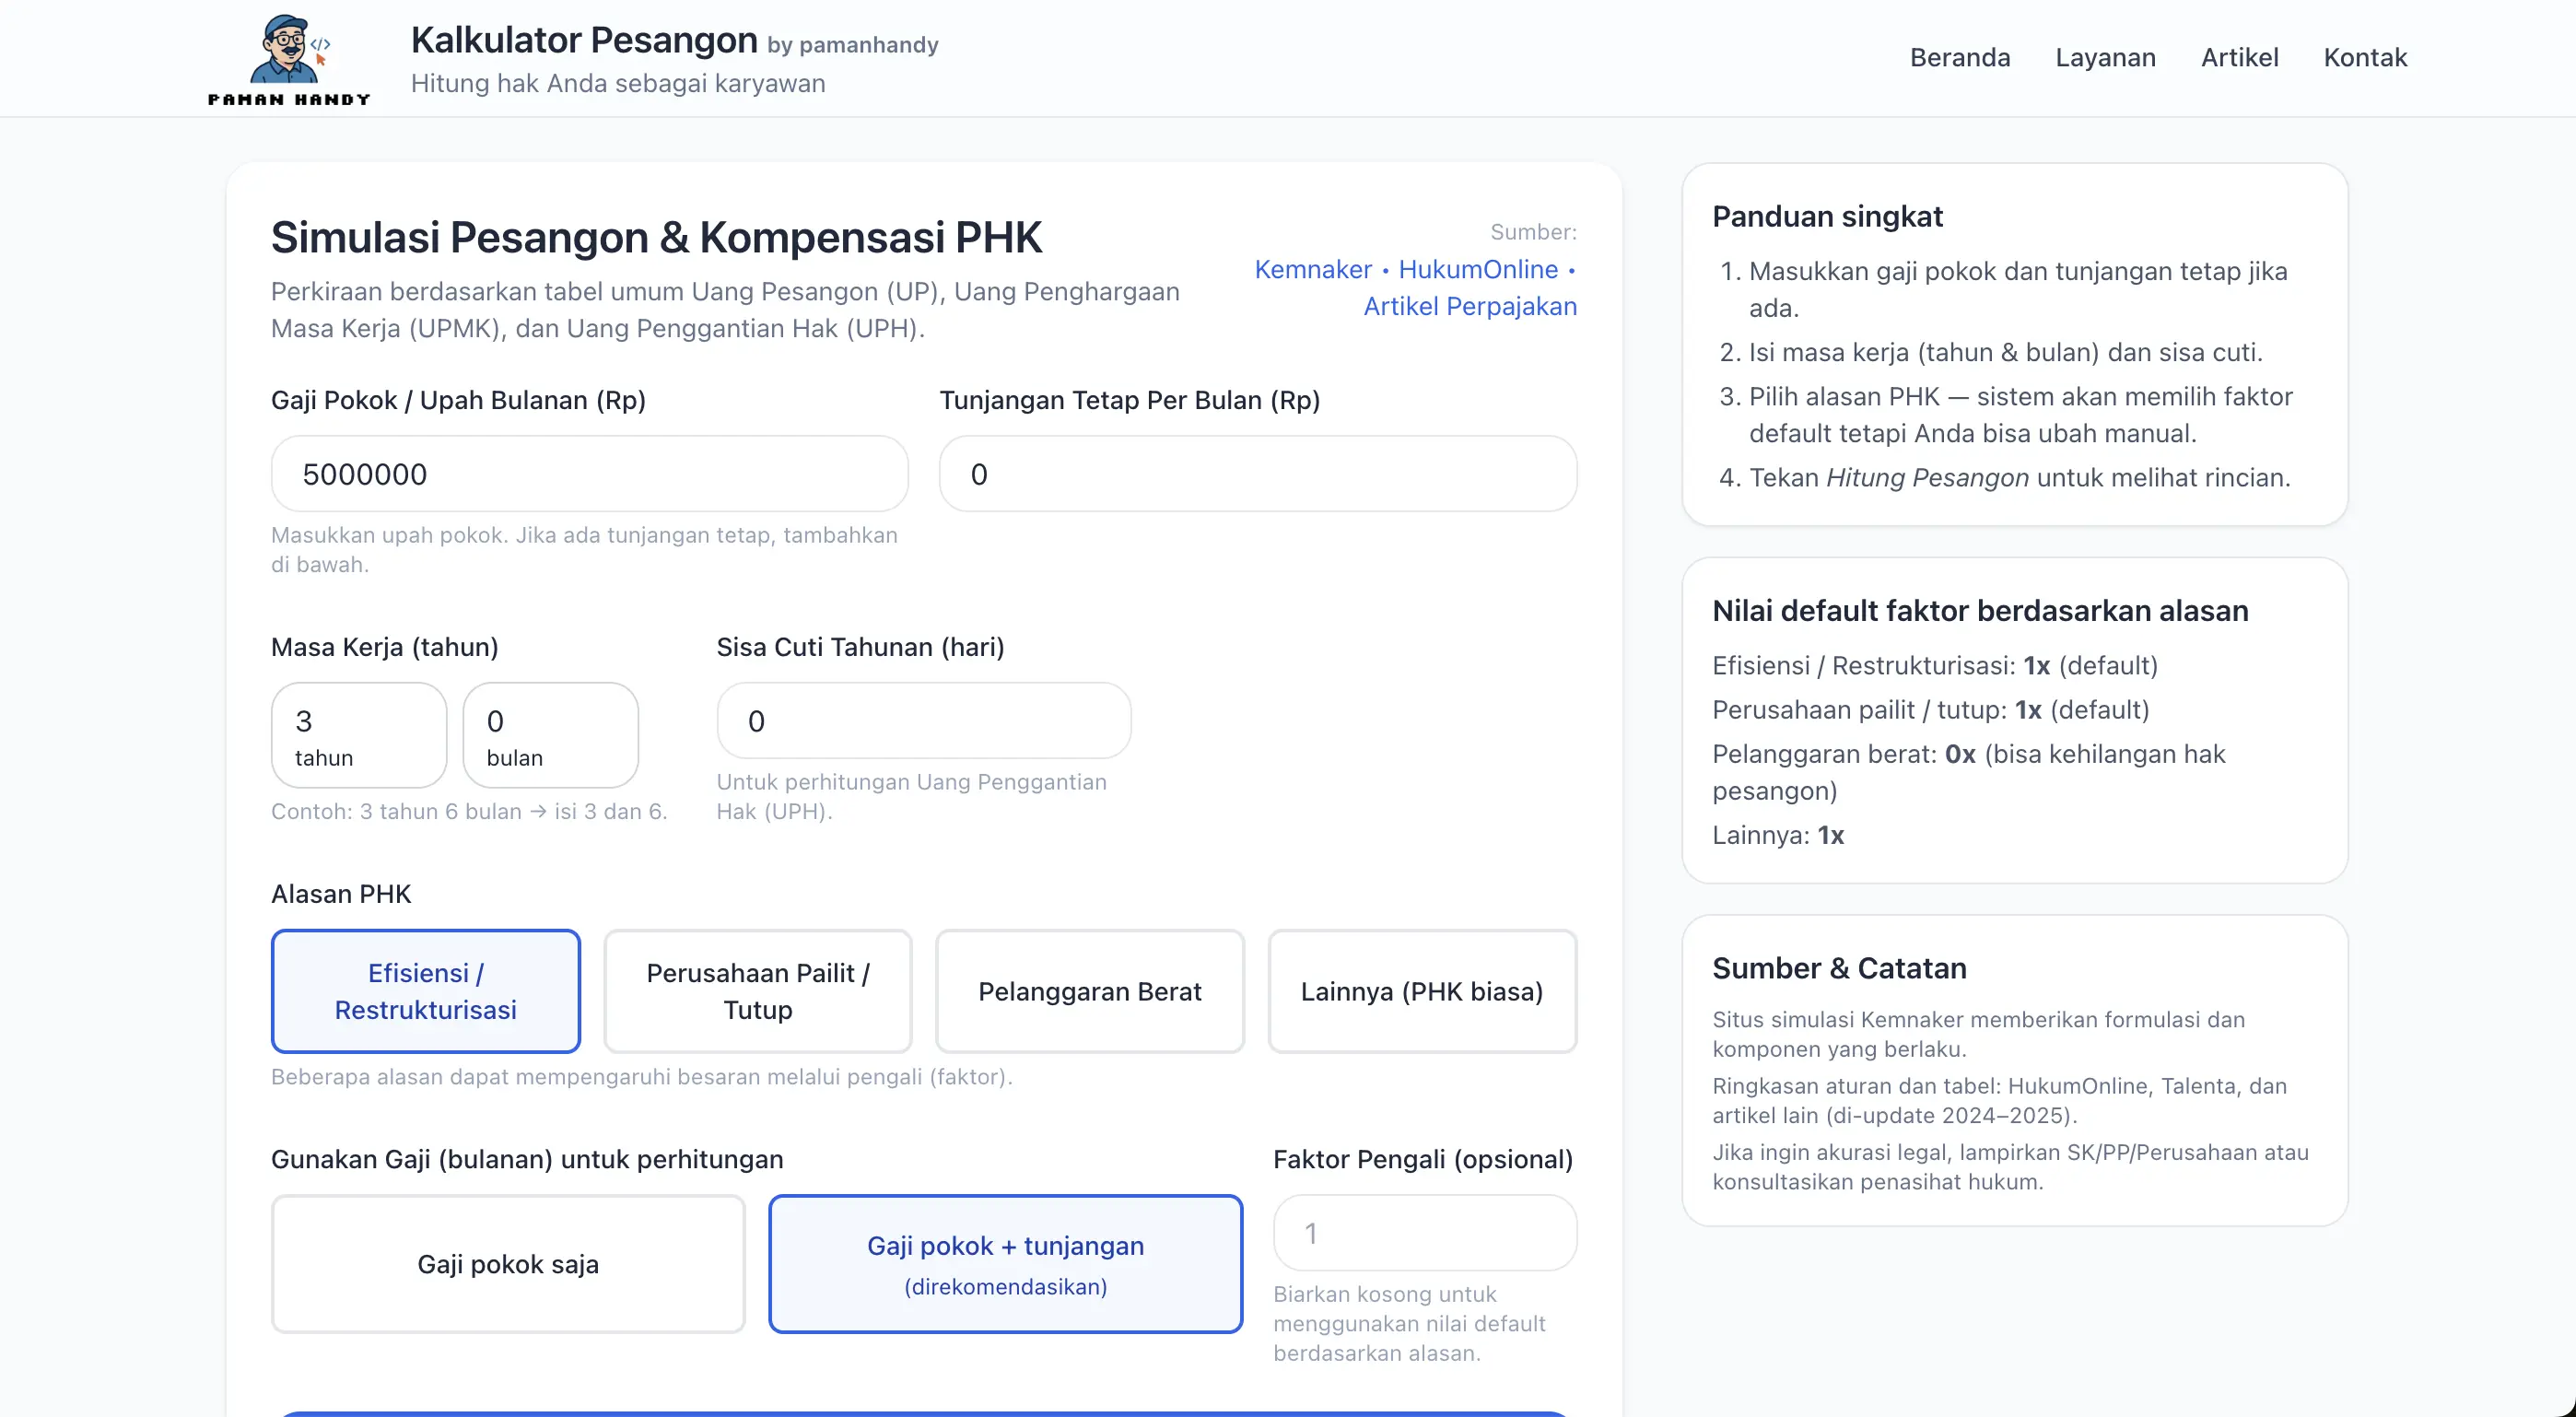Choose Perusahaan Pailit / Tutup option

(757, 991)
